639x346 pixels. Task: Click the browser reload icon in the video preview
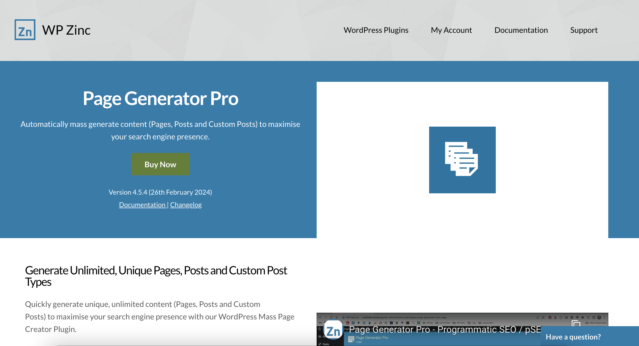pyautogui.click(x=331, y=317)
